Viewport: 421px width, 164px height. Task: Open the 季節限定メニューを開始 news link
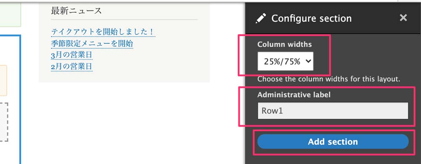[92, 43]
